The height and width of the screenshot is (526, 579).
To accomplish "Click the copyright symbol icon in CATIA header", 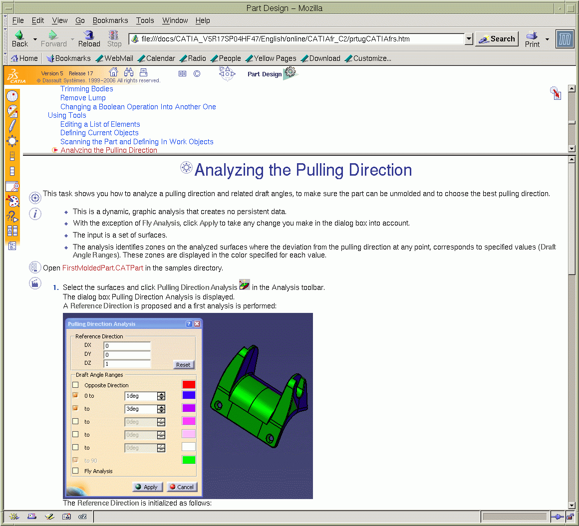I will coord(197,74).
